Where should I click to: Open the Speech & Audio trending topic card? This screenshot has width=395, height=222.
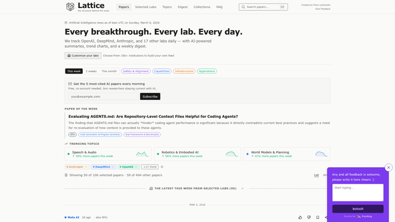[108, 154]
